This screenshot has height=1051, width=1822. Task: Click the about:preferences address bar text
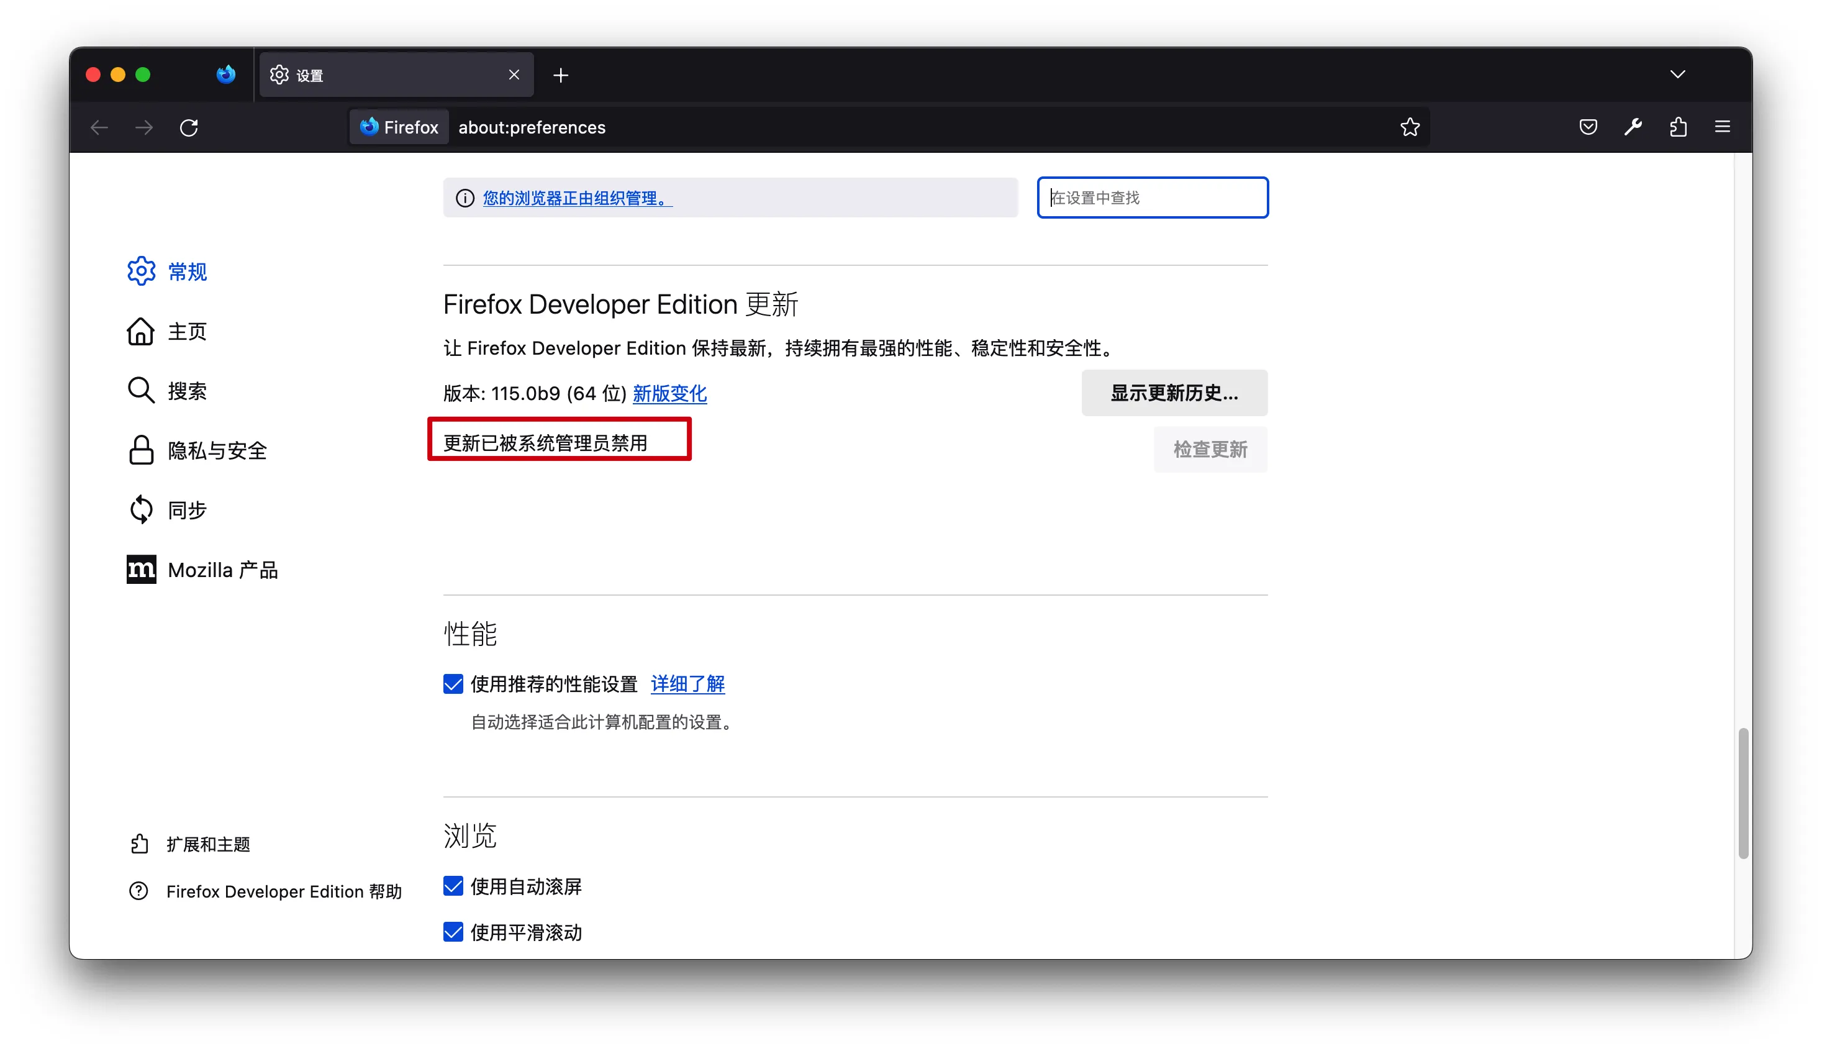532,128
